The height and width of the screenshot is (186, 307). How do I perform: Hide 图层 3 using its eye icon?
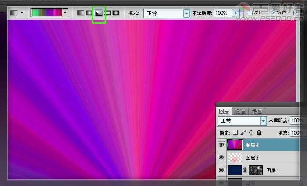coord(221,157)
